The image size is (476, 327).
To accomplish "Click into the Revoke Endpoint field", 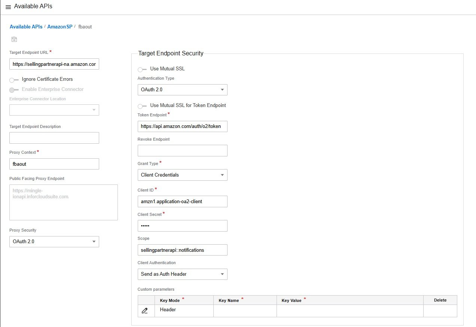I will pyautogui.click(x=182, y=150).
